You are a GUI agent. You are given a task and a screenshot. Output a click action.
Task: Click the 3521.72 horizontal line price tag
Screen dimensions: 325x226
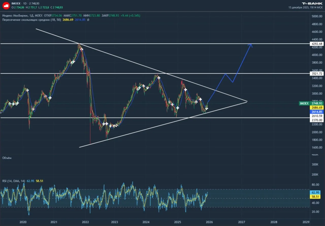317,74
